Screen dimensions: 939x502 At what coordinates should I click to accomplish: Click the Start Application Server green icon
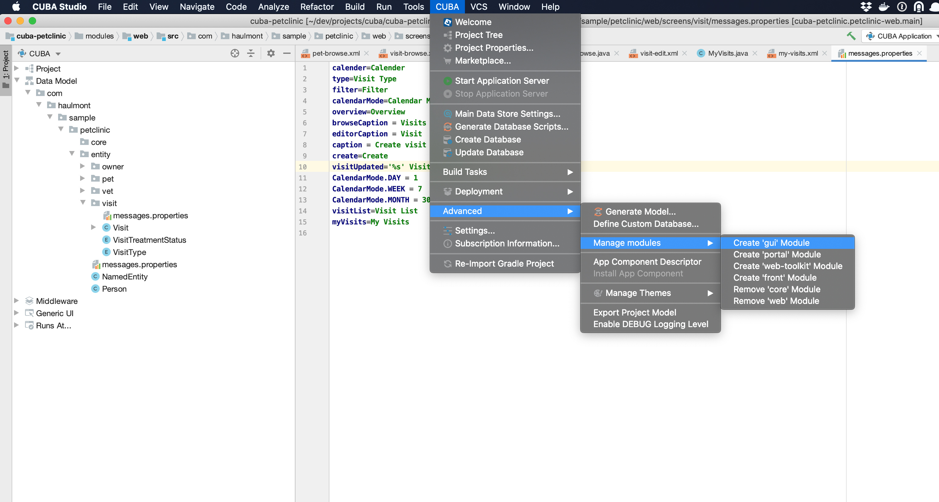(447, 81)
